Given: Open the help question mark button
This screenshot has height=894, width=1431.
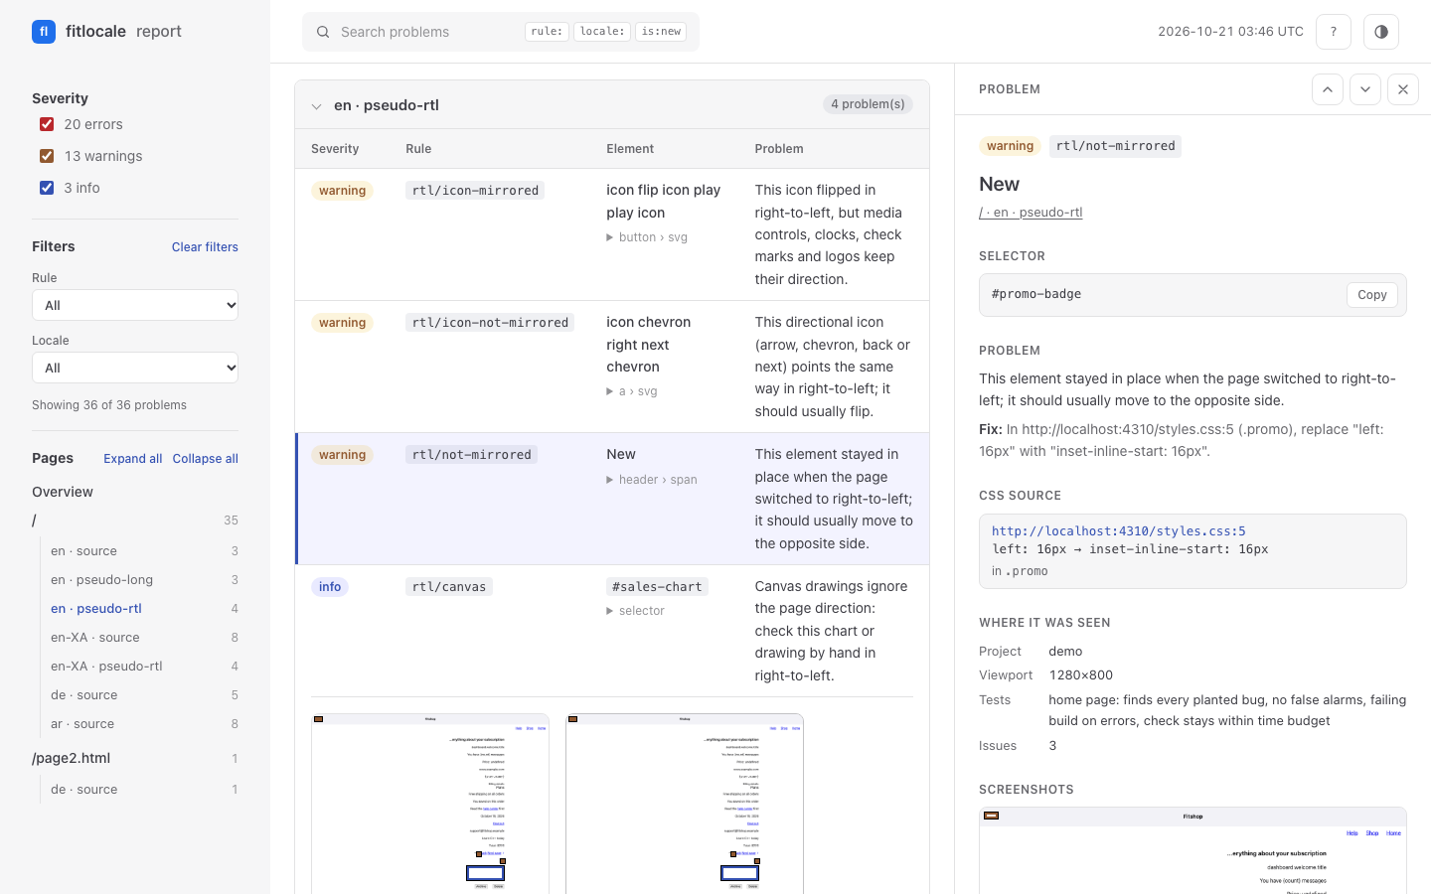Looking at the screenshot, I should click(1334, 32).
